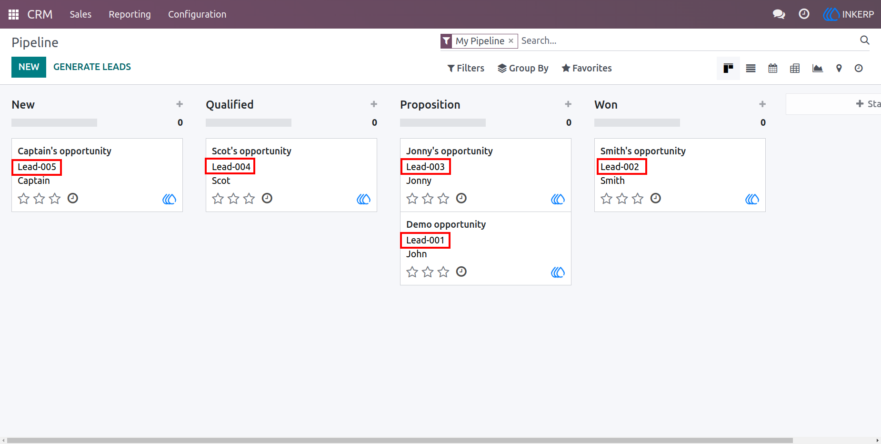Click the Qualified column progress bar
The image size is (881, 444).
(x=249, y=122)
